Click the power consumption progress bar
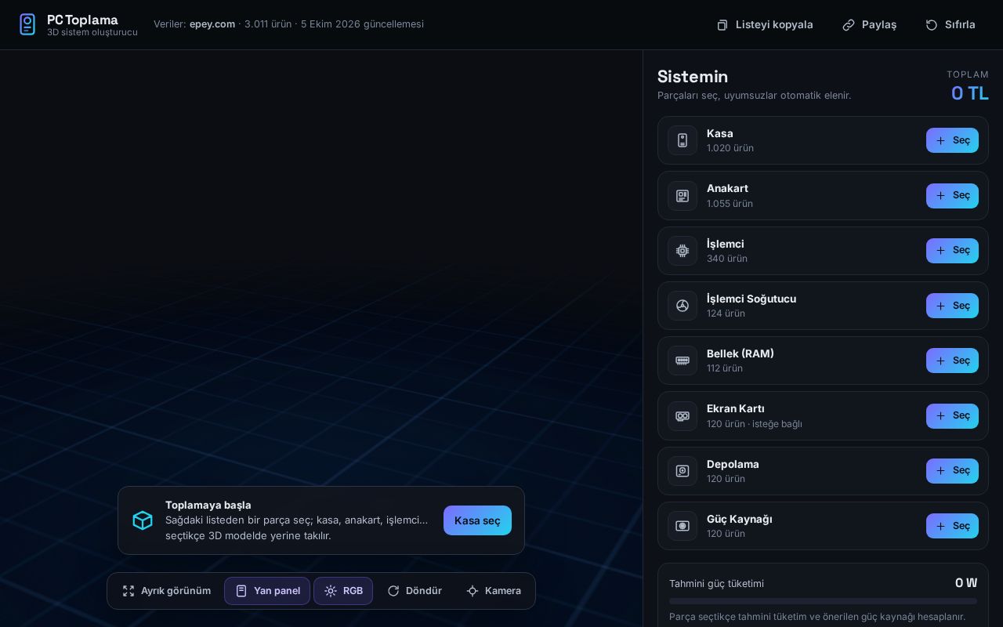The height and width of the screenshot is (627, 1003). coord(823,601)
